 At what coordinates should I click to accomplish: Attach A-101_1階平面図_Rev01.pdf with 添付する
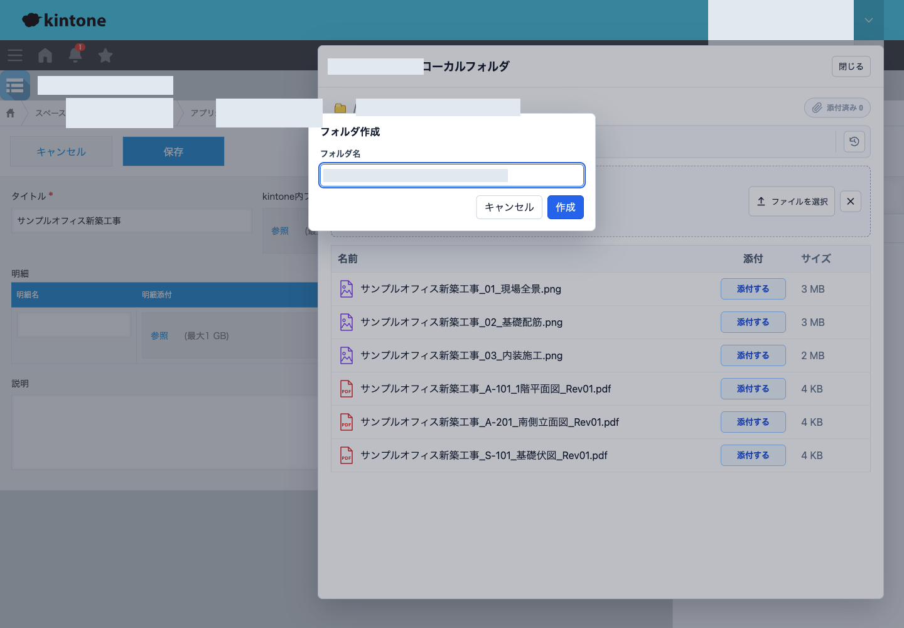753,389
